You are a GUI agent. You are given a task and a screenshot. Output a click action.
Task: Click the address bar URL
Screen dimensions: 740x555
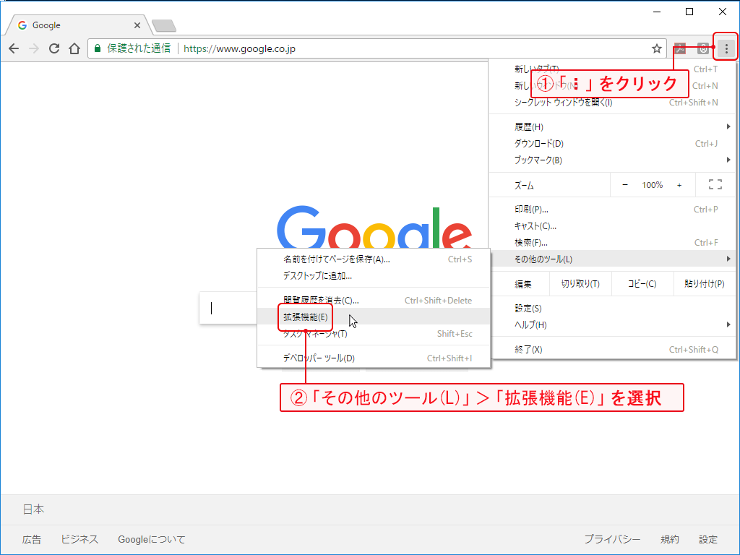point(239,48)
